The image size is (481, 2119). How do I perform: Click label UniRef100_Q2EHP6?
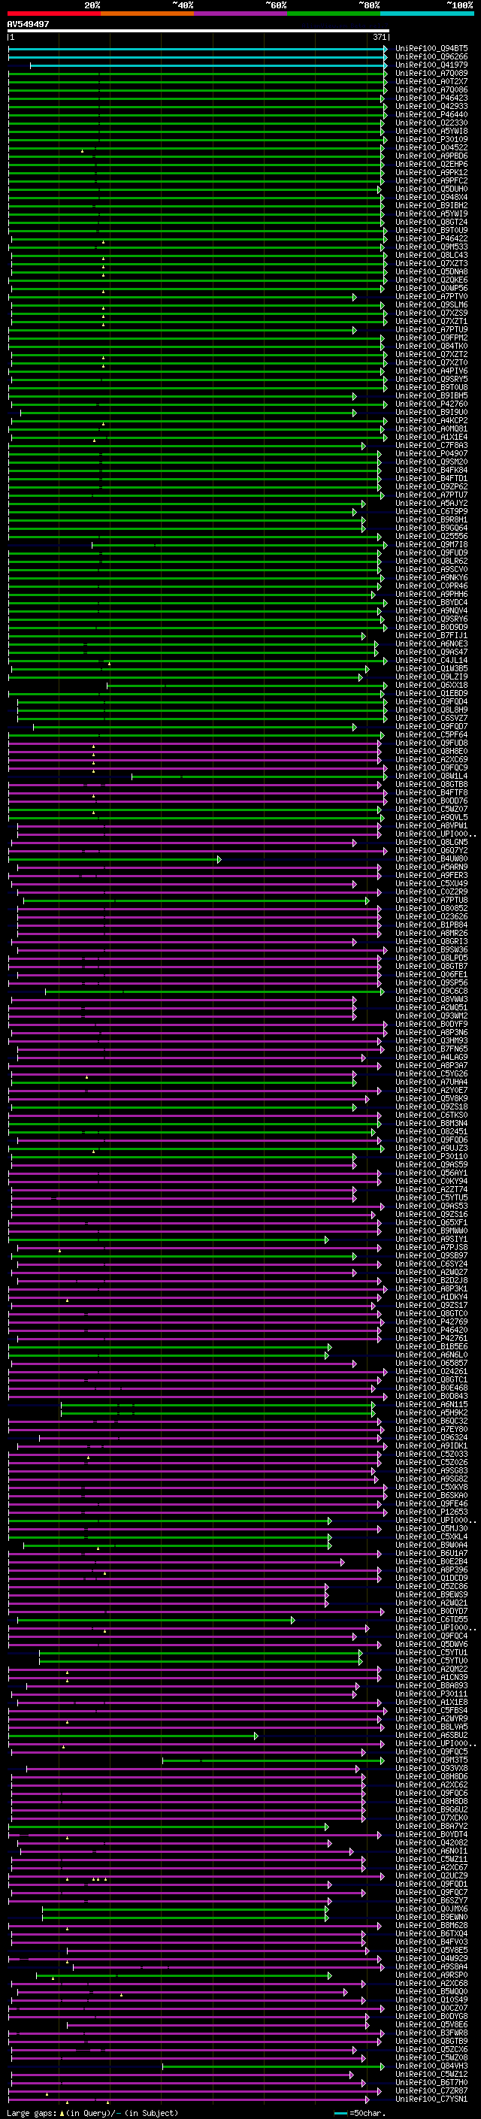click(x=431, y=165)
